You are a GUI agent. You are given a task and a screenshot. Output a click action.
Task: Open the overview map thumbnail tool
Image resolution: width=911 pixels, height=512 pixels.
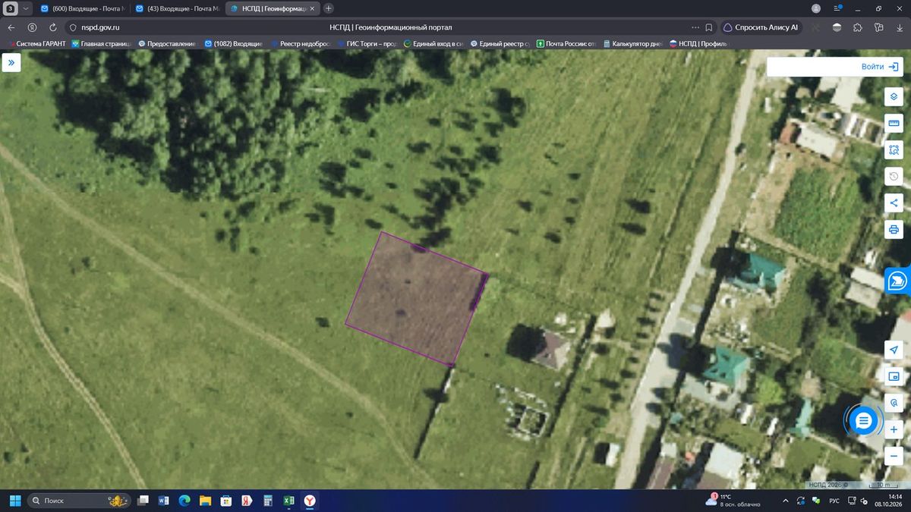tap(894, 376)
